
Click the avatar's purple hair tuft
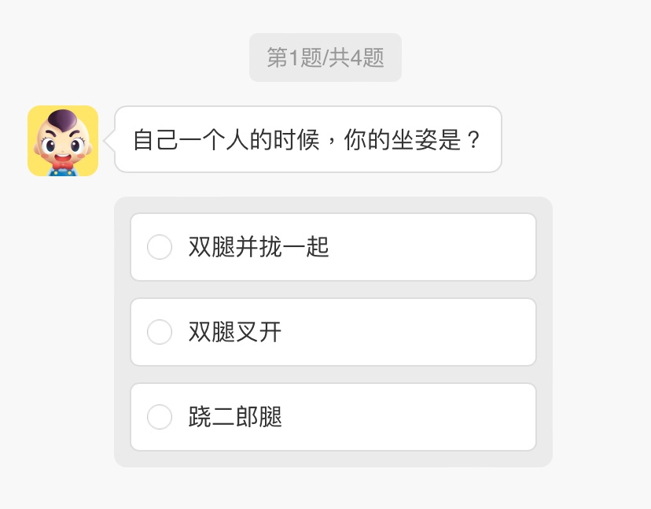point(63,120)
